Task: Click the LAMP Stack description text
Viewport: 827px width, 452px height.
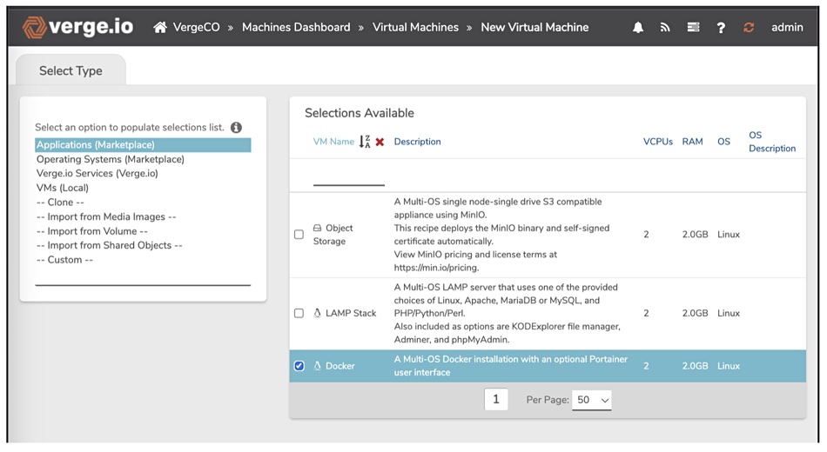Action: pyautogui.click(x=507, y=314)
